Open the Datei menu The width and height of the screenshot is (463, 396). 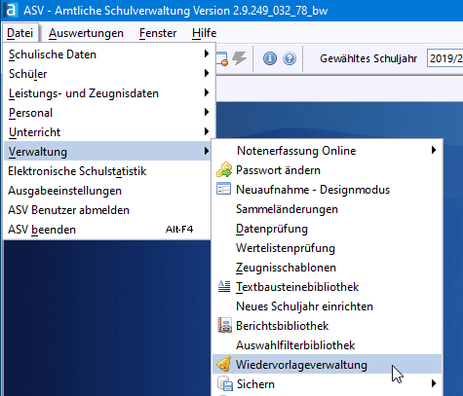tap(20, 33)
